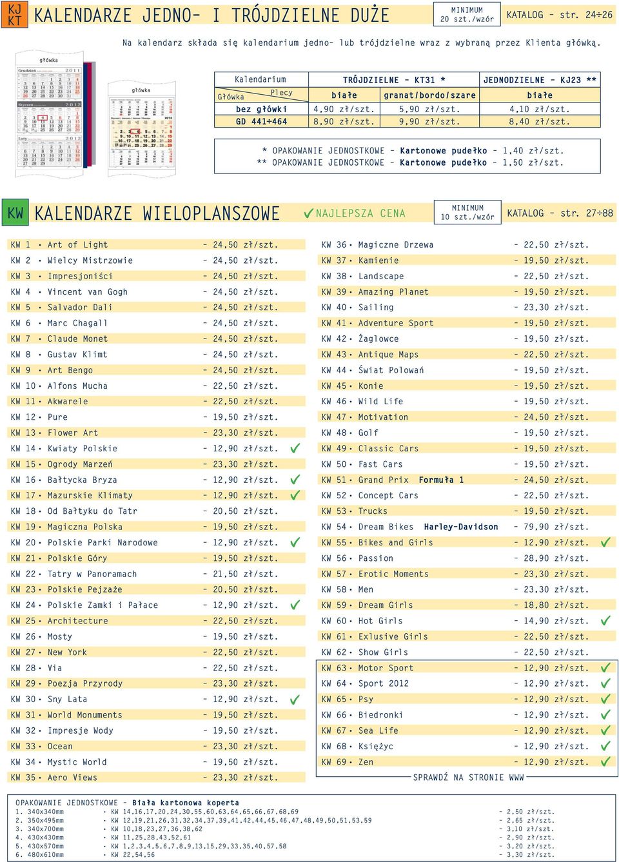
Task: Click the Biała kartonowa koperta heading
Action: click(x=186, y=803)
